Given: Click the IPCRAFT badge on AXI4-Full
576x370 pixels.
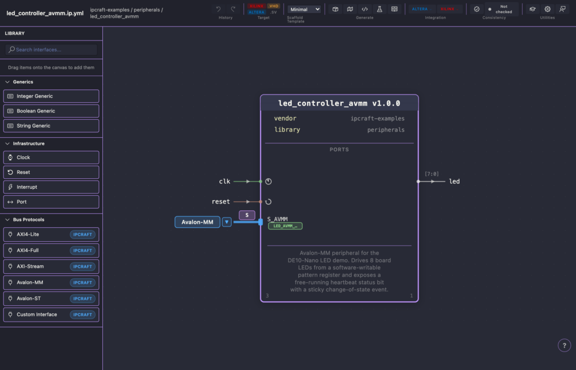Looking at the screenshot, I should [x=83, y=251].
